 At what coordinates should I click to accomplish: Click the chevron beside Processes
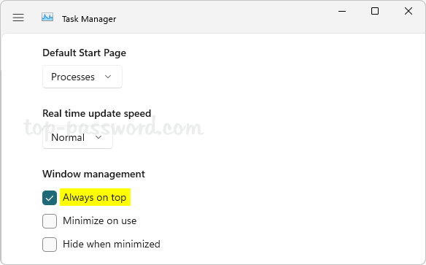point(108,77)
